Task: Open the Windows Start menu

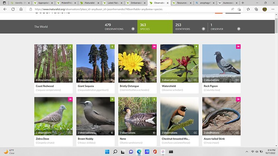Action: pos(107,152)
